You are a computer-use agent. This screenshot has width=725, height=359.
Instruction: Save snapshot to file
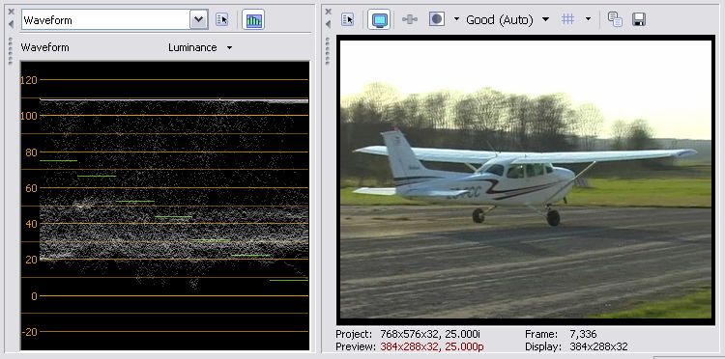pos(639,19)
